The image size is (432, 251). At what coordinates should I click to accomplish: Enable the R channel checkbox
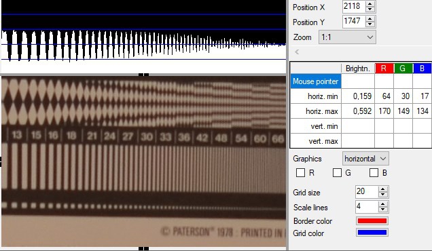coord(300,173)
